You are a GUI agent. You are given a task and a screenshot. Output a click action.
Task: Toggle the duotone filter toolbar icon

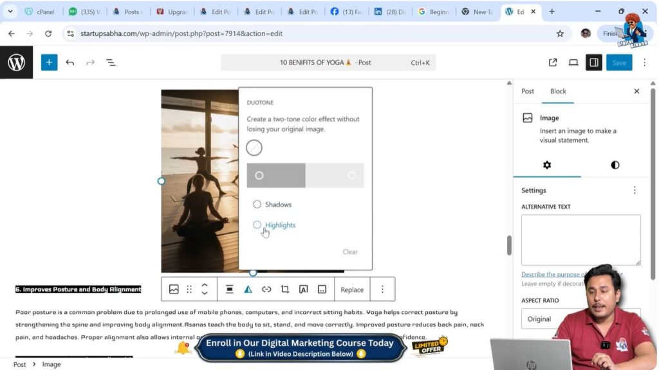point(248,290)
